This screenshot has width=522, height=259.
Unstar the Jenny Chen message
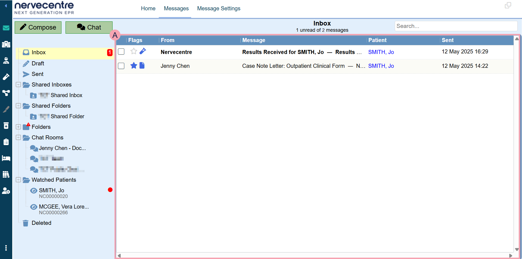(x=133, y=66)
